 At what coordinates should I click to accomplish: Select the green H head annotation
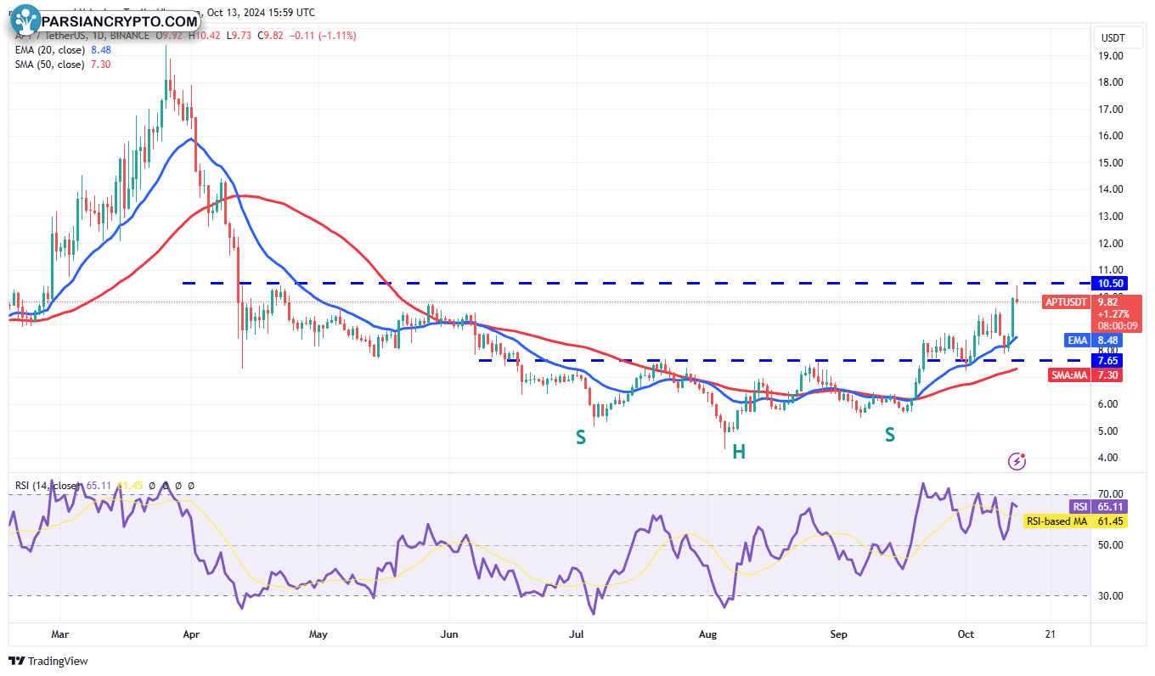740,452
